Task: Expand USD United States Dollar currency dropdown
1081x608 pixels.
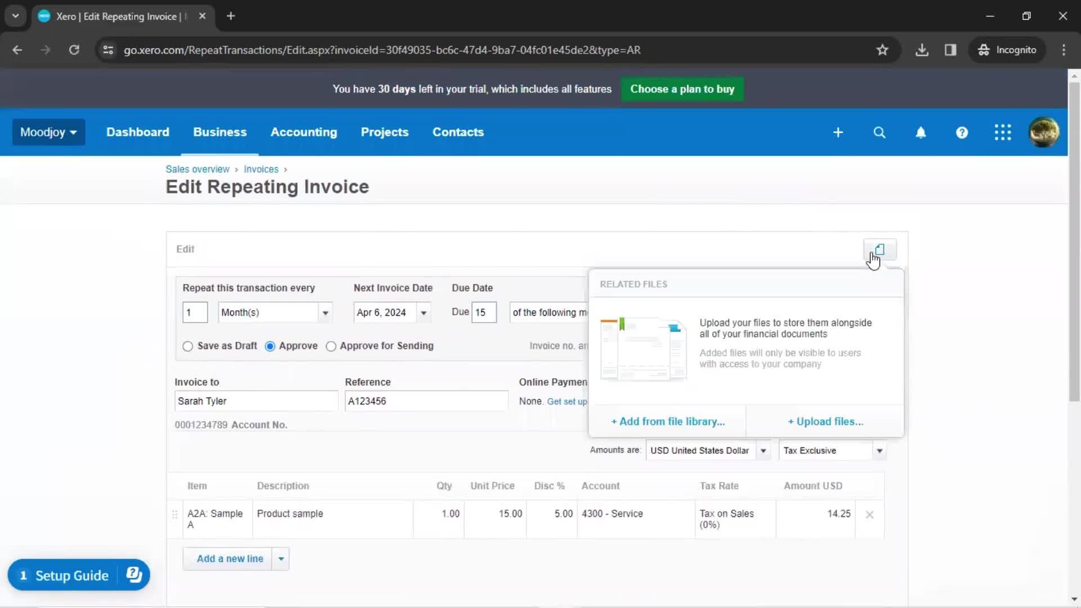Action: click(763, 450)
